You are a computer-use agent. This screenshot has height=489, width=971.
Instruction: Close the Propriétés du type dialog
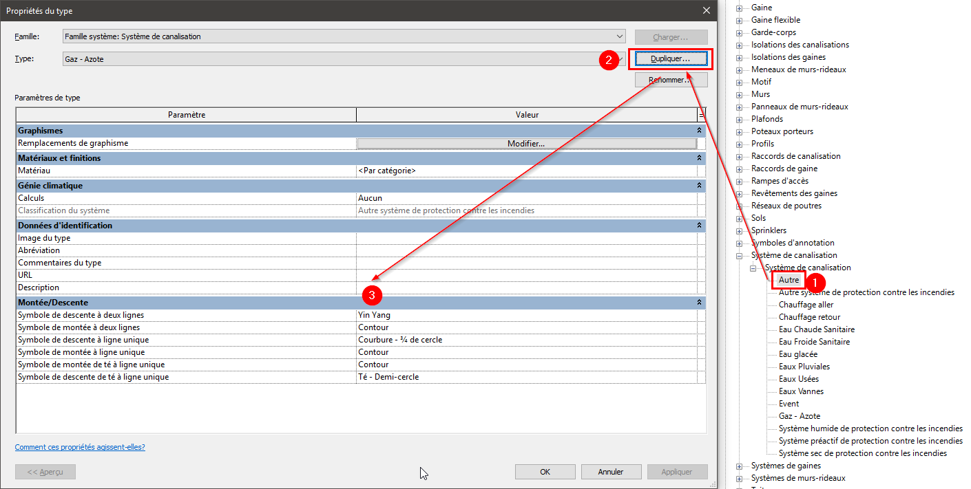tap(706, 10)
